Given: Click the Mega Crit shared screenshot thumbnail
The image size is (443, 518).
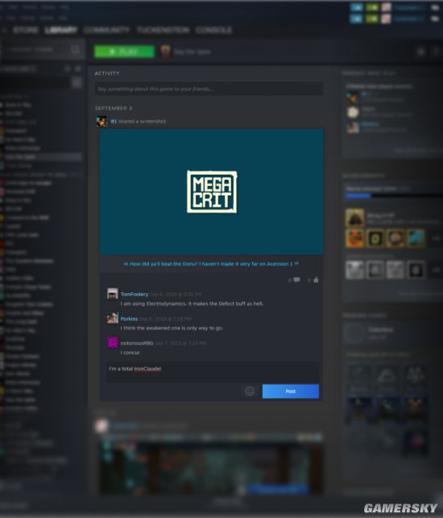Looking at the screenshot, I should [x=211, y=192].
